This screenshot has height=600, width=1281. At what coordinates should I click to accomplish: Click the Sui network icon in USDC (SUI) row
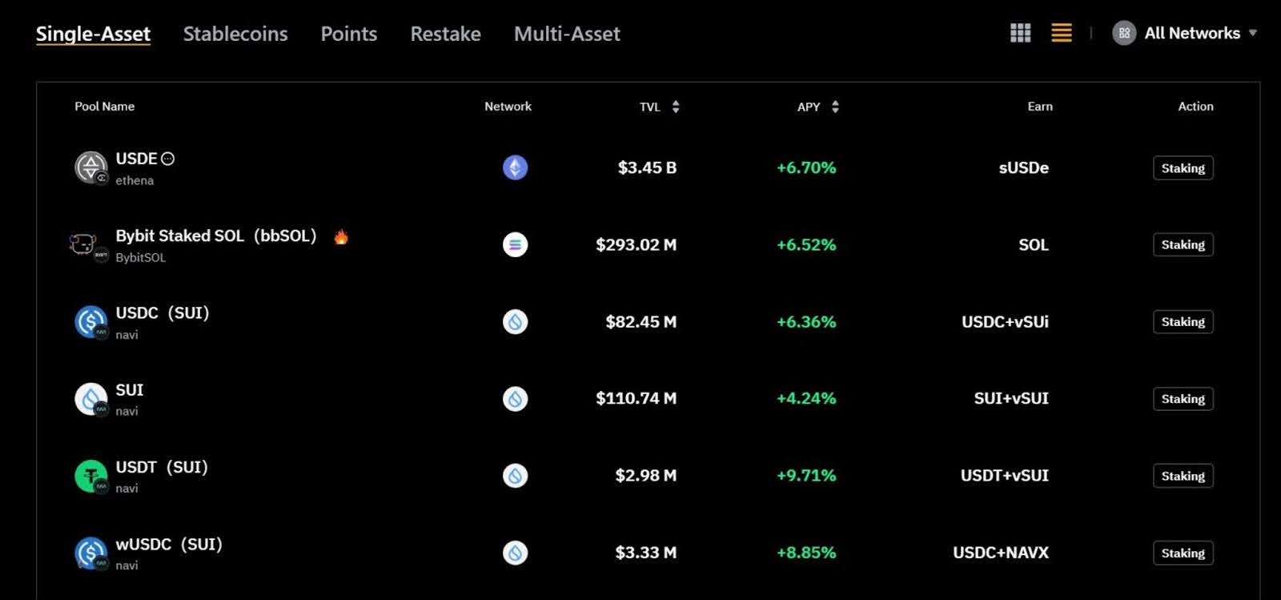[515, 322]
